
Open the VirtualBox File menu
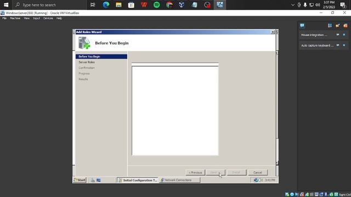pyautogui.click(x=4, y=18)
